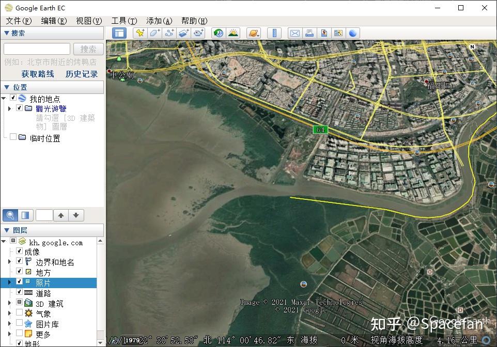The height and width of the screenshot is (347, 497).
Task: Collapse the 图层 panel
Action: click(x=6, y=230)
